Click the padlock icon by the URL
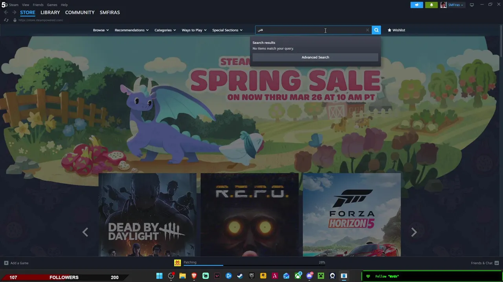Image resolution: width=503 pixels, height=282 pixels. pos(15,20)
